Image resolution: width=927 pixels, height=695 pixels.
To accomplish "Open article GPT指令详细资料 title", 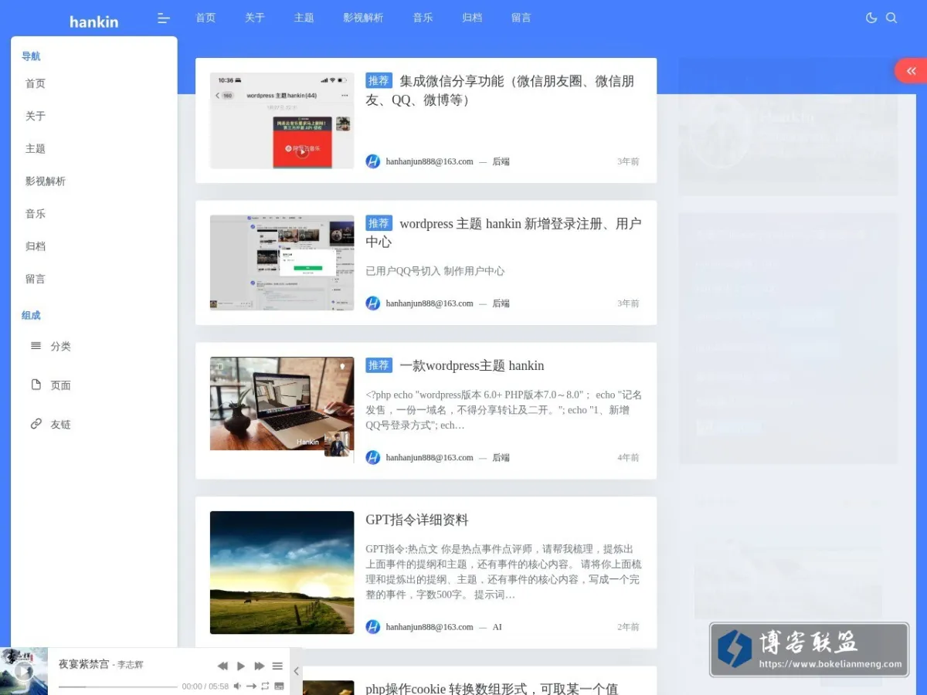I will [417, 520].
